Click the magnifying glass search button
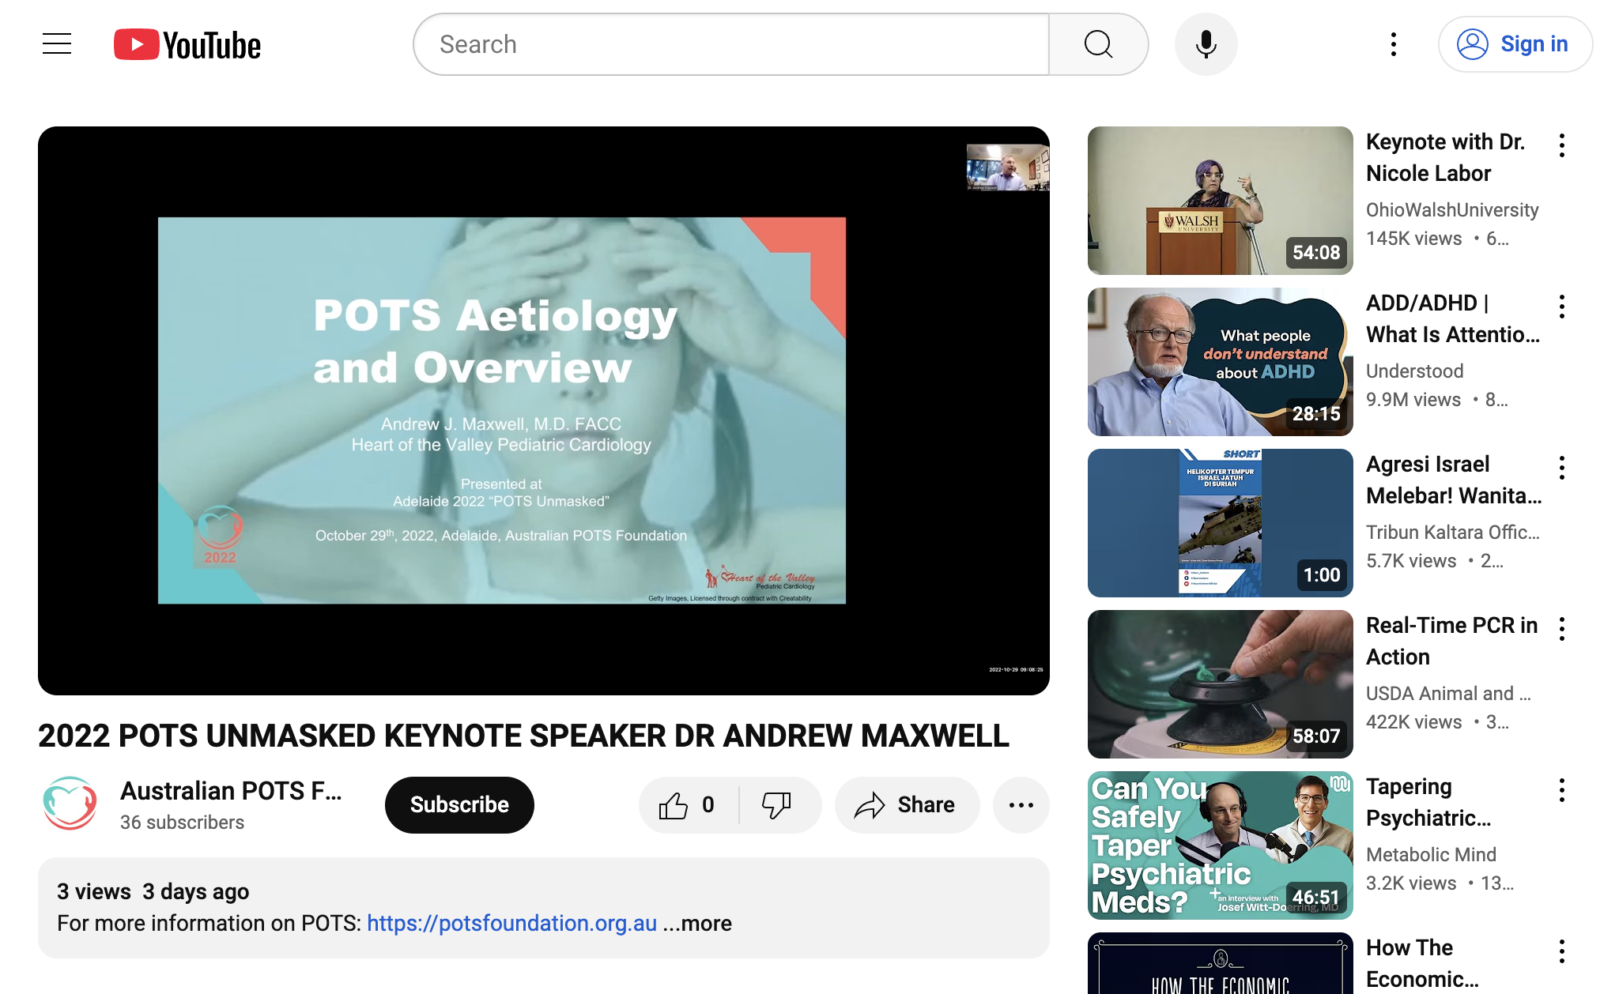1619x994 pixels. point(1098,44)
